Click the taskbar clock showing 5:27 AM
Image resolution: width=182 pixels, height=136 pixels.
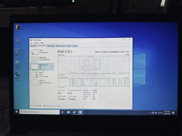(x=167, y=113)
